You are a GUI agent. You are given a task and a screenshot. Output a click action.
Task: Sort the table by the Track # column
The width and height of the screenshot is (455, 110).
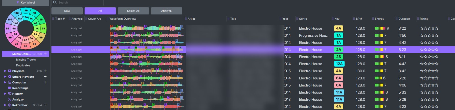tap(60, 19)
